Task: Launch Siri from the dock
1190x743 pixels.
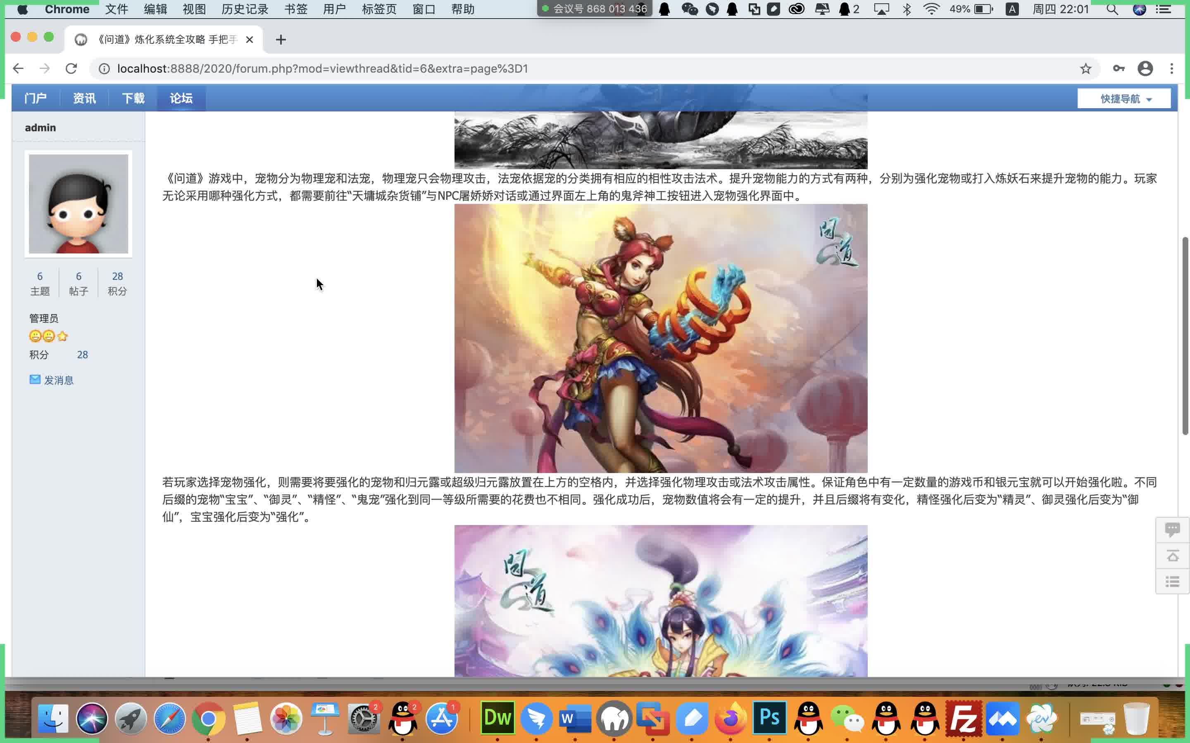Action: click(92, 718)
